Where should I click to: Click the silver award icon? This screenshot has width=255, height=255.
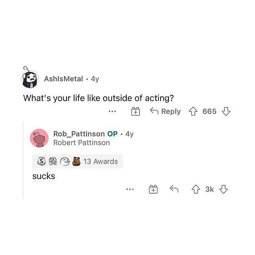pyautogui.click(x=41, y=161)
